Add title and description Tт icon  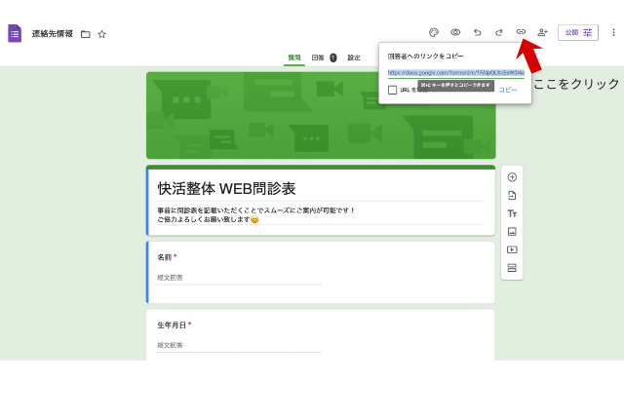coord(512,213)
